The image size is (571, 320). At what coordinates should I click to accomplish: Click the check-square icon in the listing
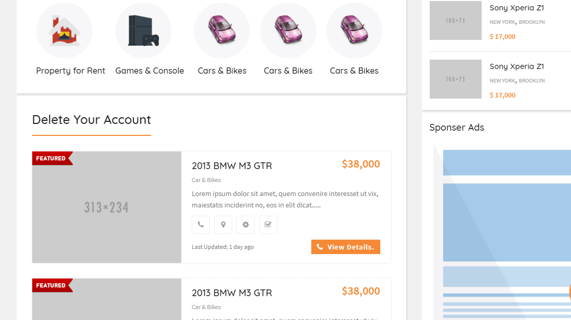(x=268, y=225)
